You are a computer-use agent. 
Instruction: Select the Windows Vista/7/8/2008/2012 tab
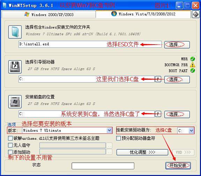143,14
